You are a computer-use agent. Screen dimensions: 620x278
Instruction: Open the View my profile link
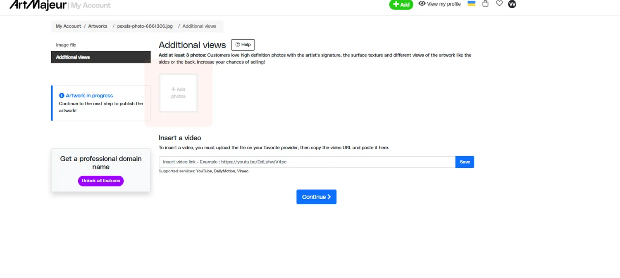click(439, 4)
